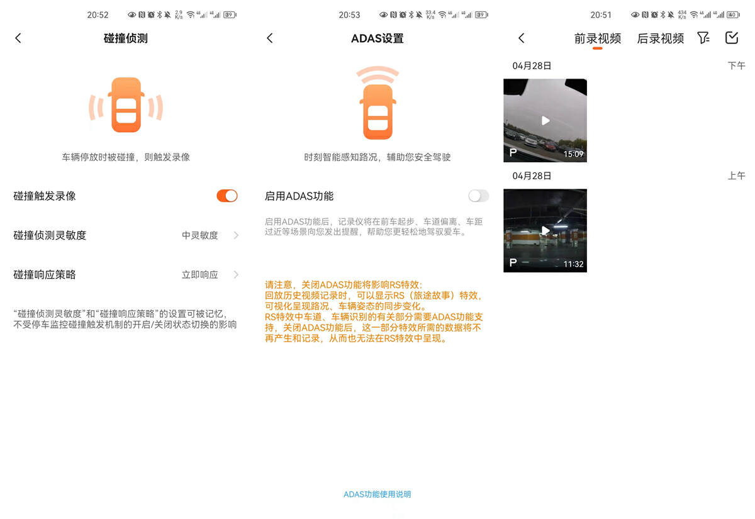Toggle collision recording off

coord(227,196)
